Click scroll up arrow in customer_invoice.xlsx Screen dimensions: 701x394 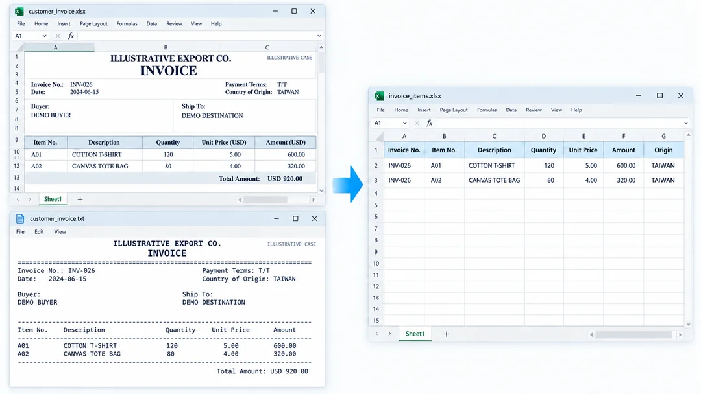[x=321, y=47]
